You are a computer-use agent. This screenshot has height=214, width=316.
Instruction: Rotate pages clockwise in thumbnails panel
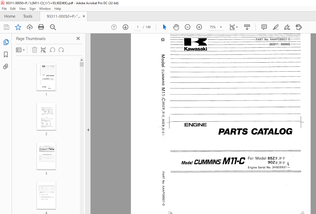click(x=61, y=50)
